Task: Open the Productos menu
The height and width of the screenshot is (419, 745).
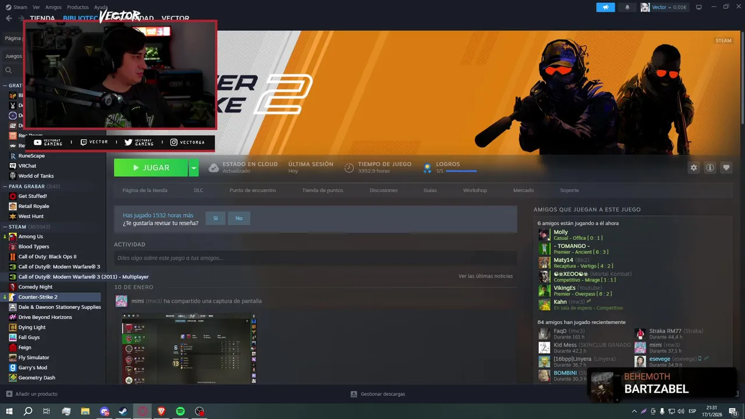Action: tap(78, 7)
